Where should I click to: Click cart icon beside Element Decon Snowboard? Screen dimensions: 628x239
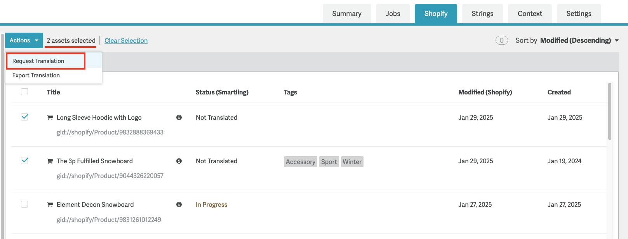(50, 205)
